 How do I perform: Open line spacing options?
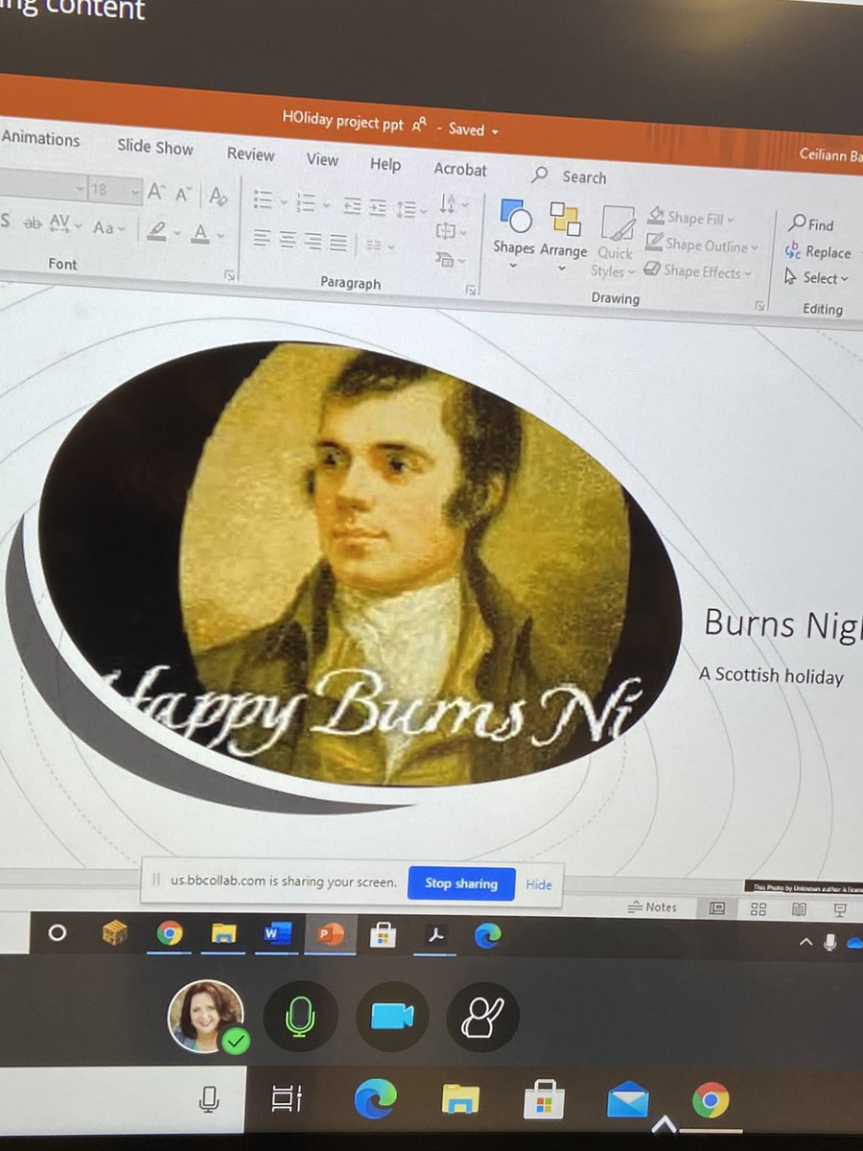(x=410, y=209)
